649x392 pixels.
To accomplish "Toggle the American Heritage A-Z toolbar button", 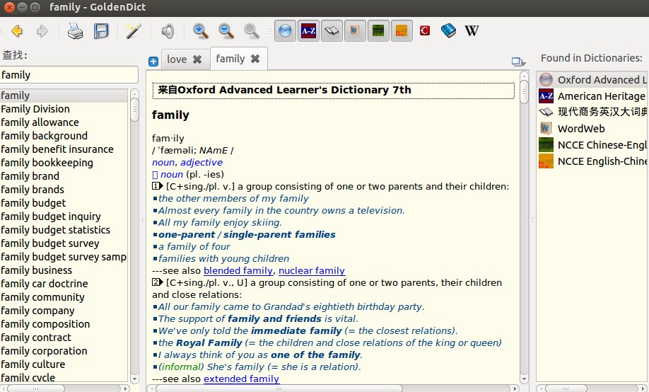I will click(x=308, y=30).
